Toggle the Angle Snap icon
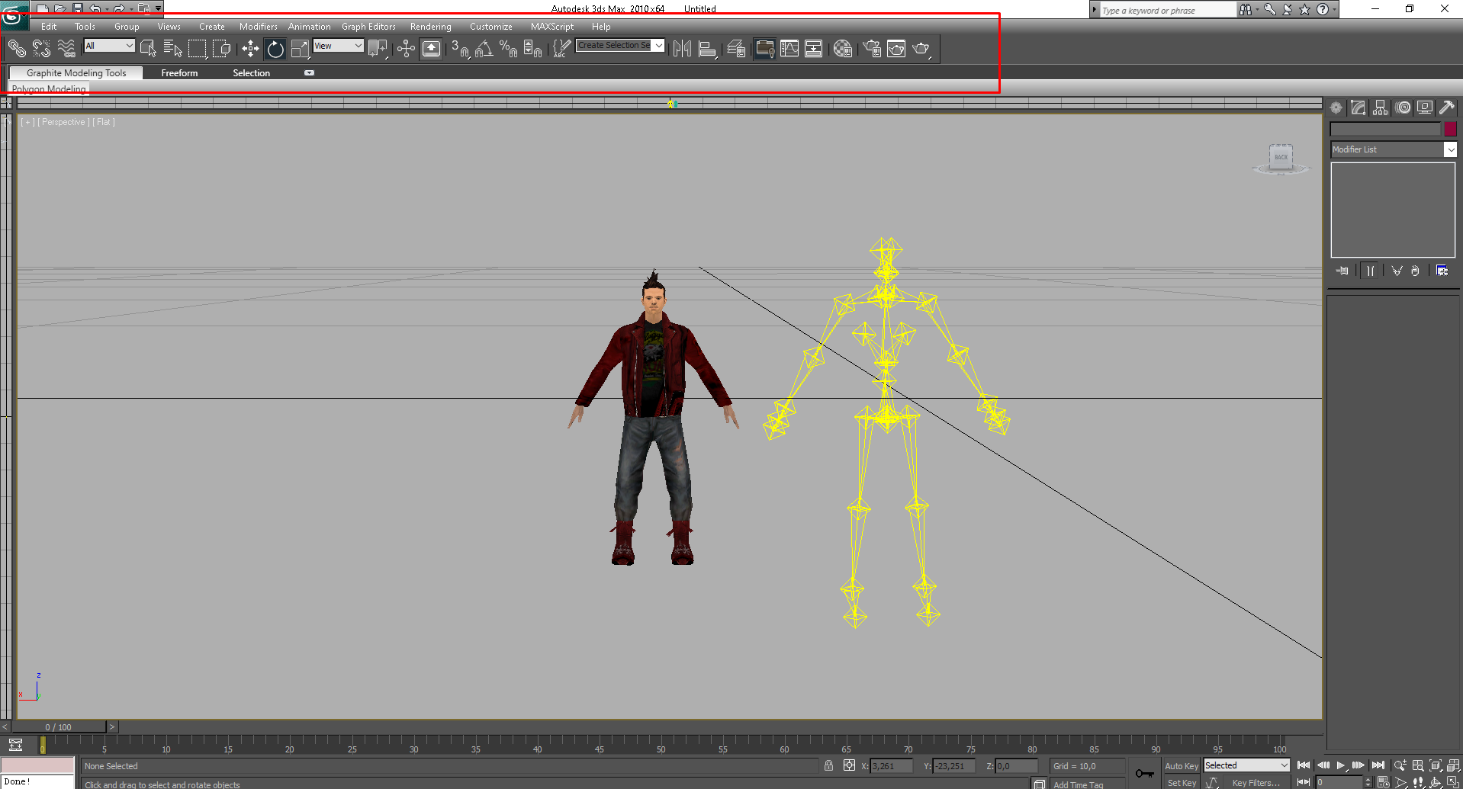 pyautogui.click(x=484, y=49)
